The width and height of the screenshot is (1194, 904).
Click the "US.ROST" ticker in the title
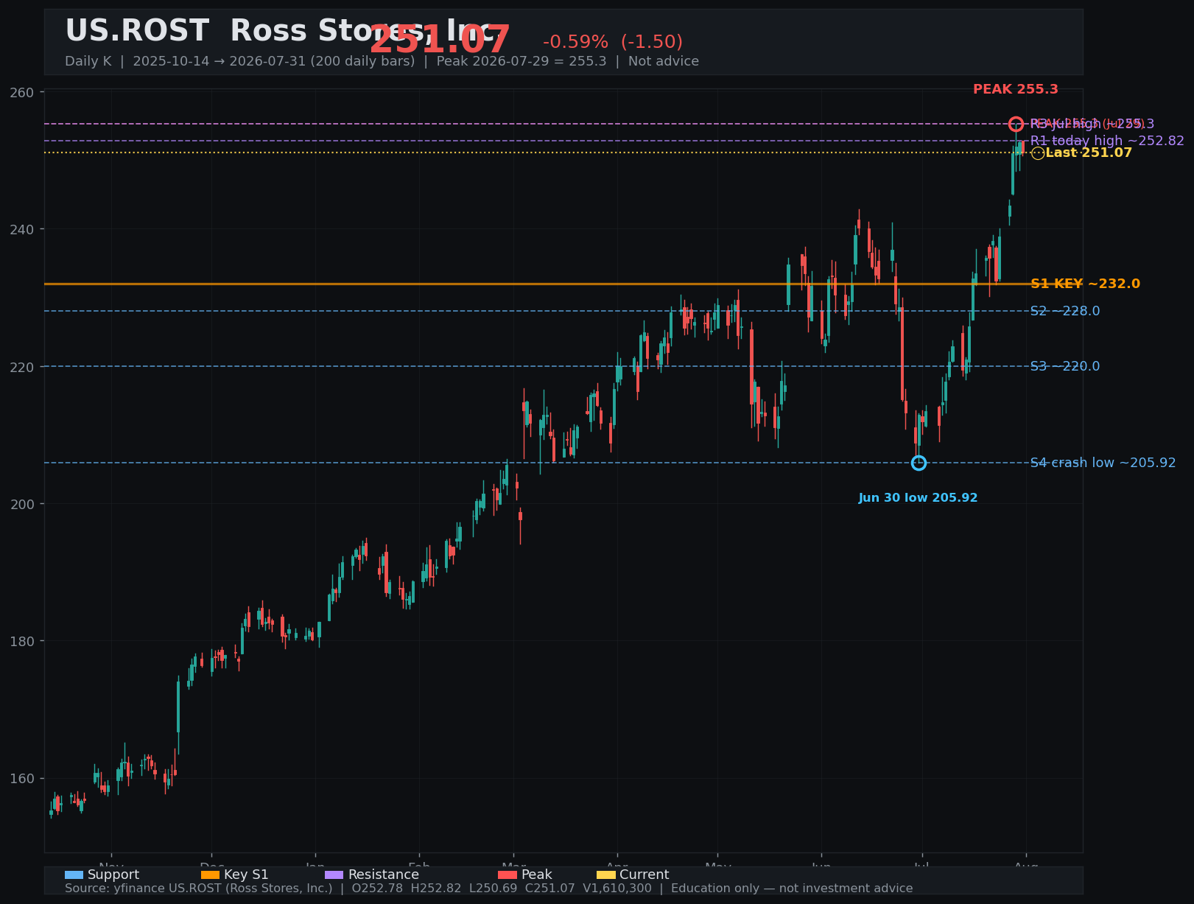click(x=137, y=31)
